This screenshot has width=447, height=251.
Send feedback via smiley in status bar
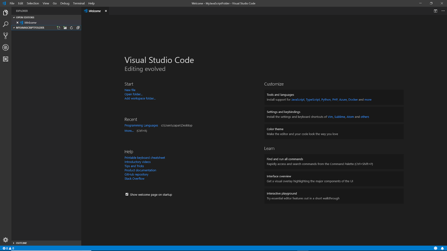[x=436, y=248]
